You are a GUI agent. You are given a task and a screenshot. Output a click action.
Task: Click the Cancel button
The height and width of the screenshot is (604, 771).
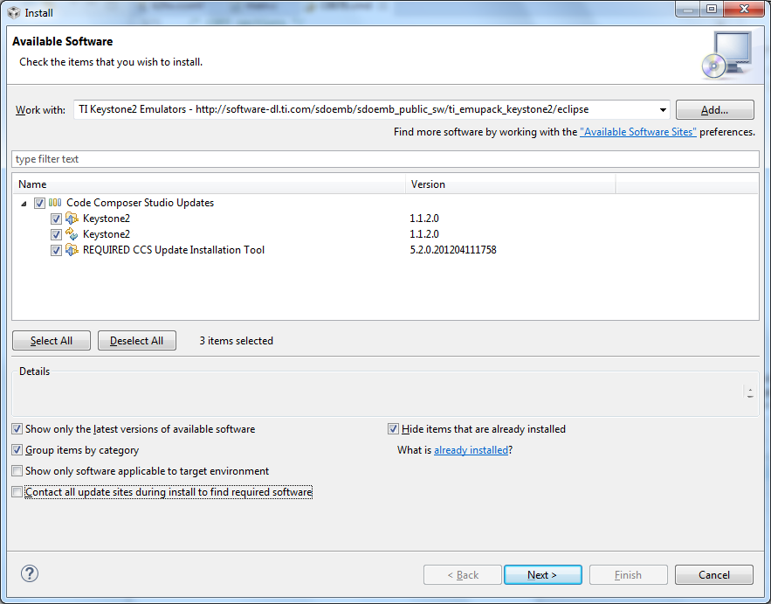[x=714, y=574]
